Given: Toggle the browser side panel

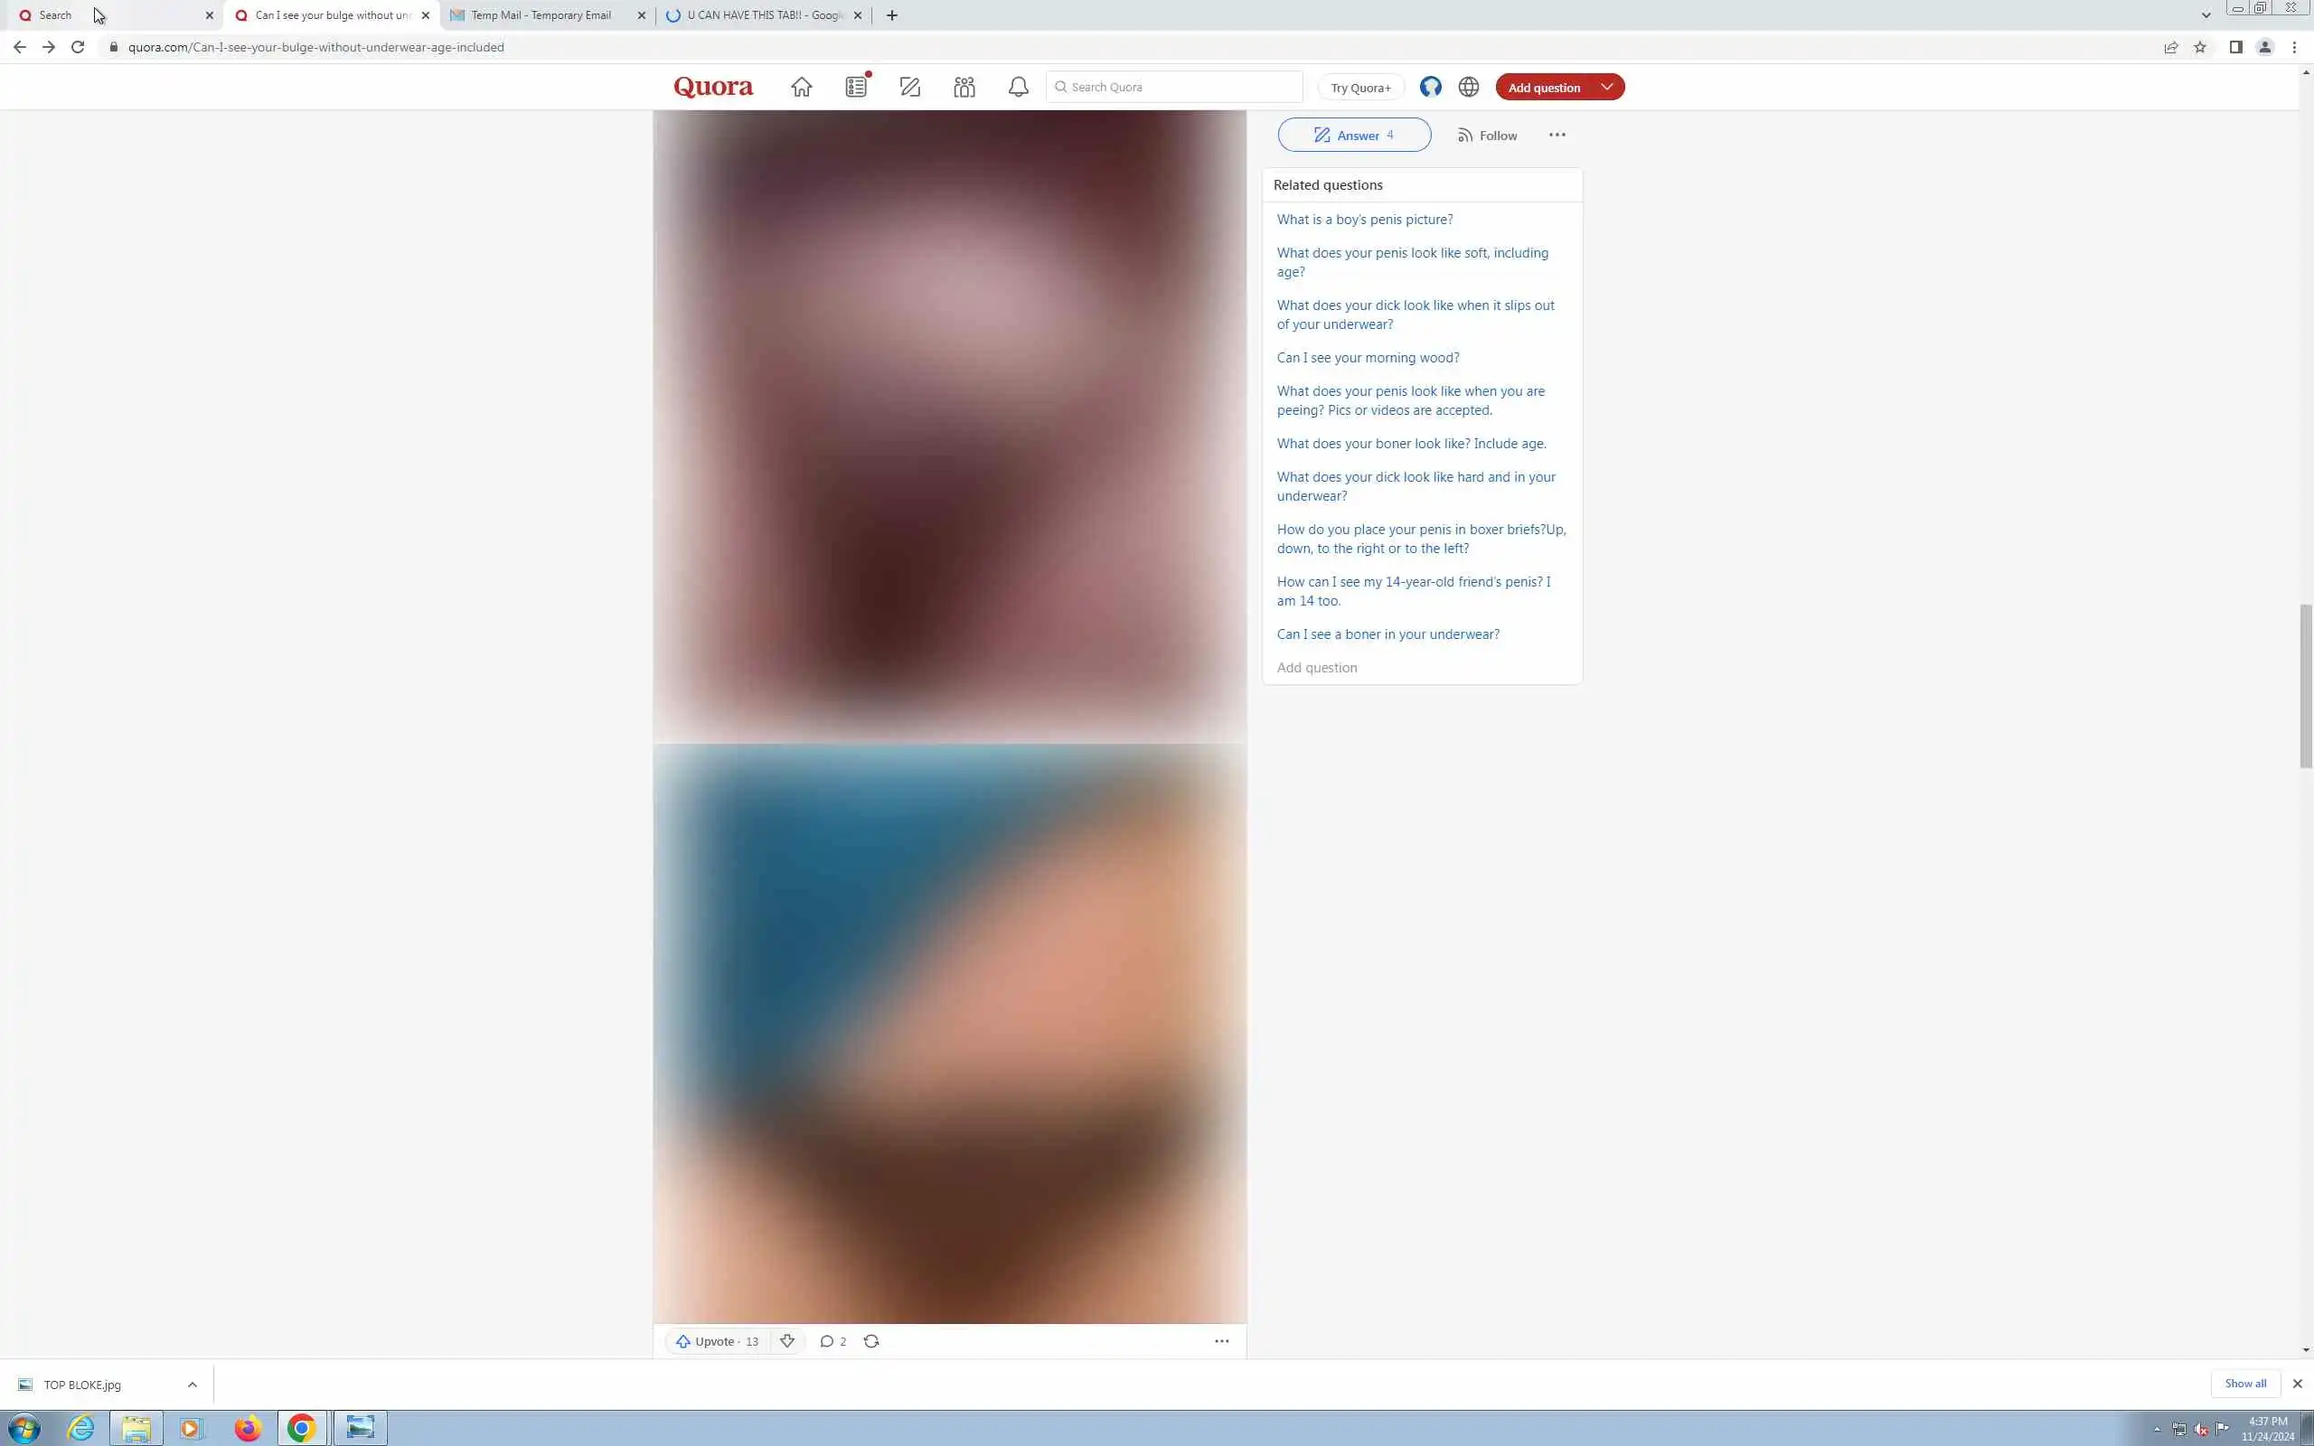Looking at the screenshot, I should 2235,47.
